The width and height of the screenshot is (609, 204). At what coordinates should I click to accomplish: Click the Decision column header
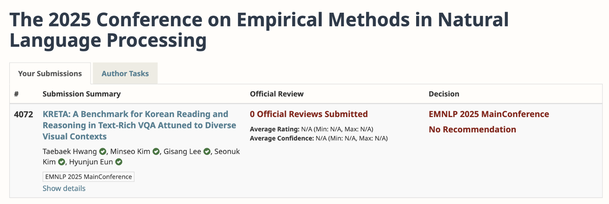click(x=444, y=94)
